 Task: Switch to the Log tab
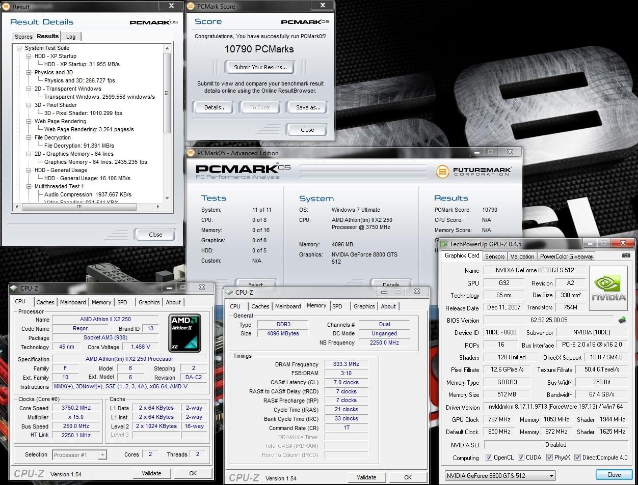coord(71,37)
